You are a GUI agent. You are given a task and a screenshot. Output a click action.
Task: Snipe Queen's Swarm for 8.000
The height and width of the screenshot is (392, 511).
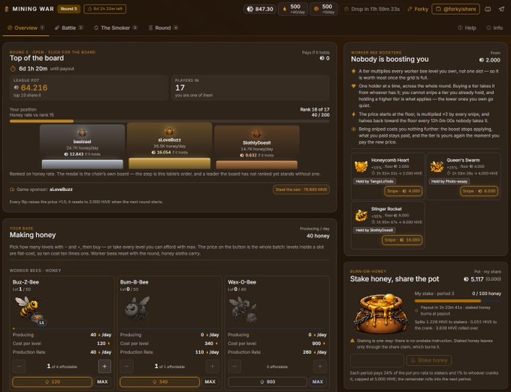point(479,191)
